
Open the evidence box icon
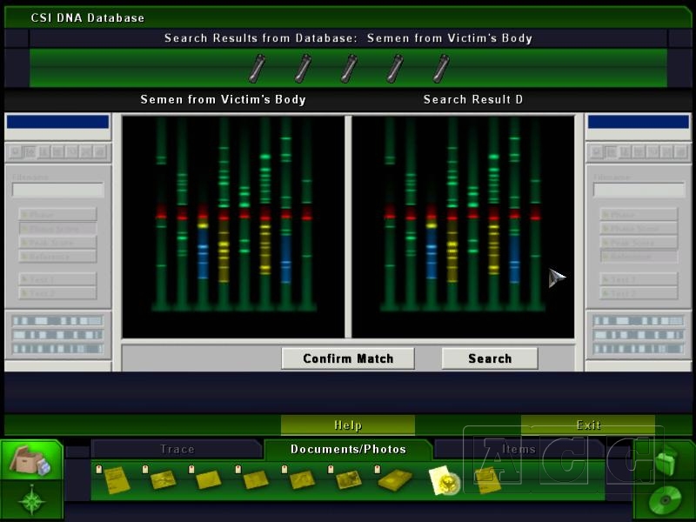[31, 460]
